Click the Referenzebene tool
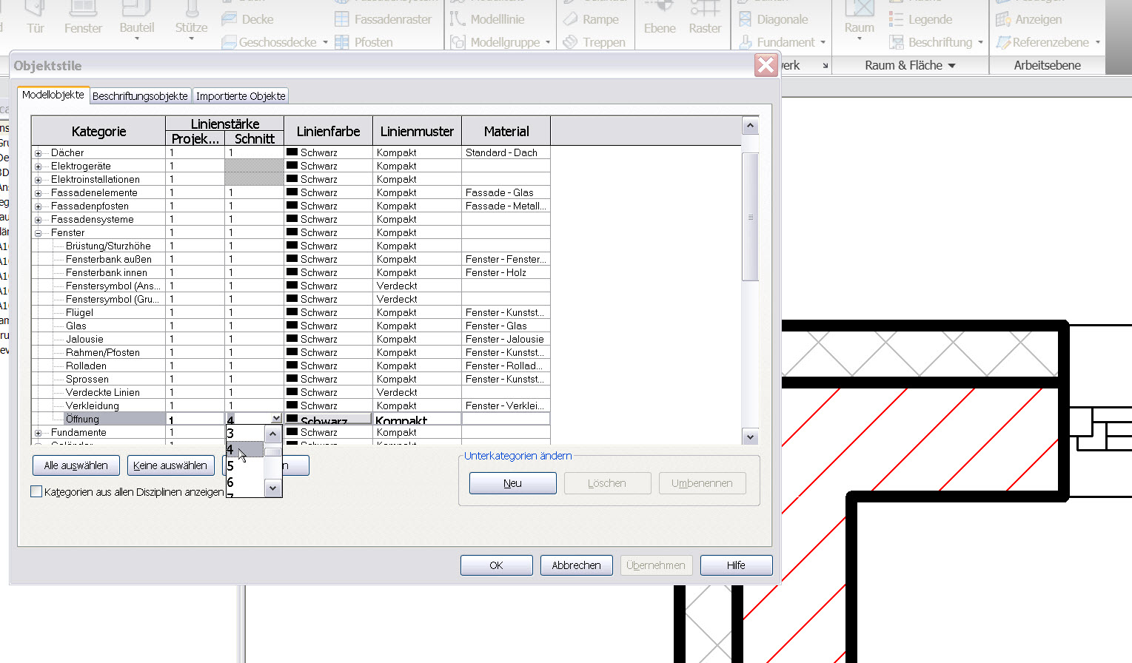Image resolution: width=1132 pixels, height=663 pixels. (1042, 42)
